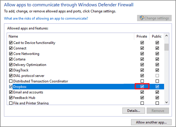The image size is (176, 127).
Task: Click the Change settings shield button
Action: pyautogui.click(x=154, y=18)
